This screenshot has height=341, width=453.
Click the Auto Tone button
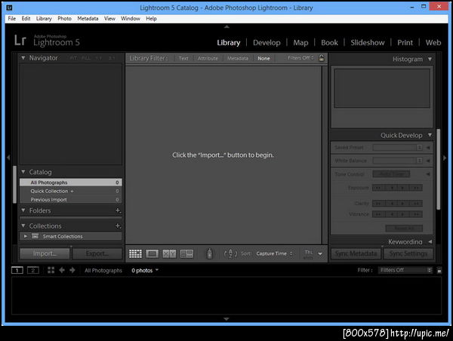[x=391, y=174]
